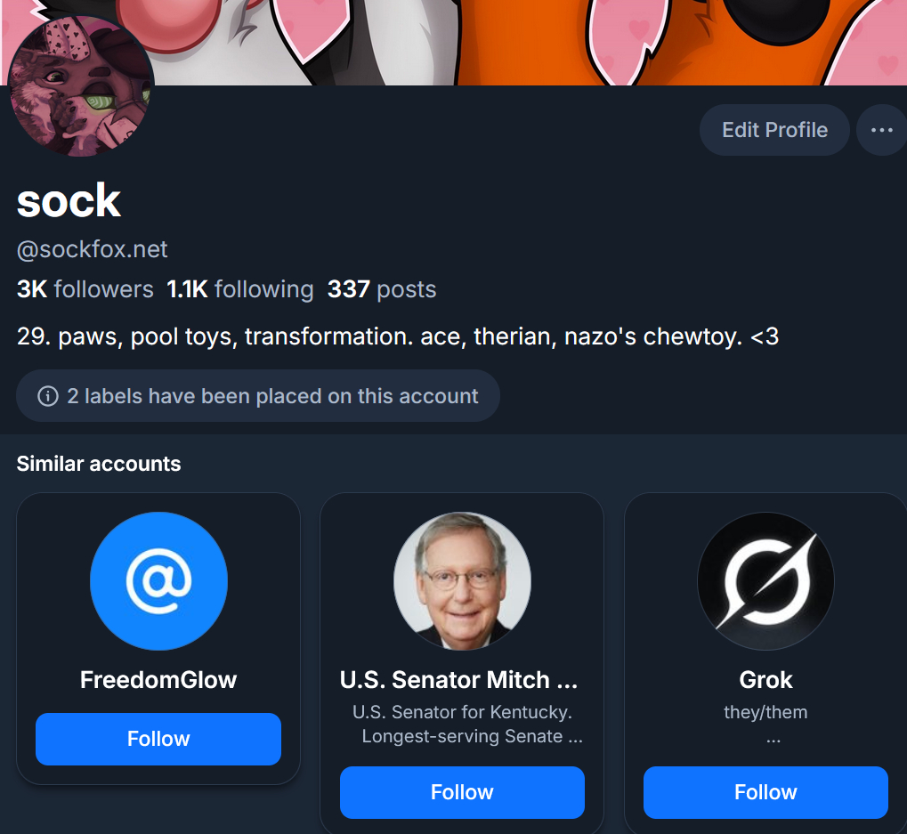Click the FreedomGlow account name
This screenshot has height=834, width=907.
[x=158, y=680]
